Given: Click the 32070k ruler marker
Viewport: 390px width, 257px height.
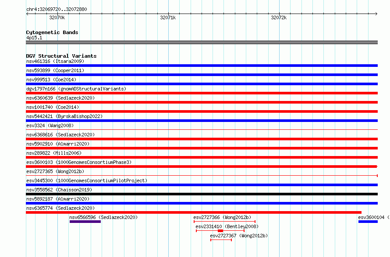Looking at the screenshot, I should pyautogui.click(x=57, y=17).
